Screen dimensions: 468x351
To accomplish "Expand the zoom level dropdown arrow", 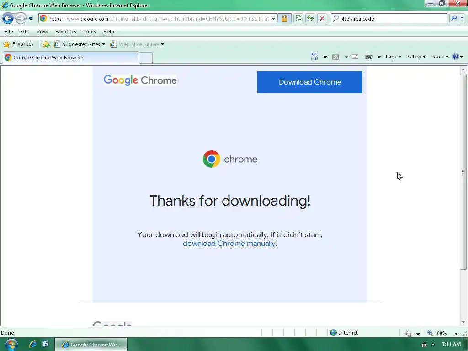I will pos(456,333).
